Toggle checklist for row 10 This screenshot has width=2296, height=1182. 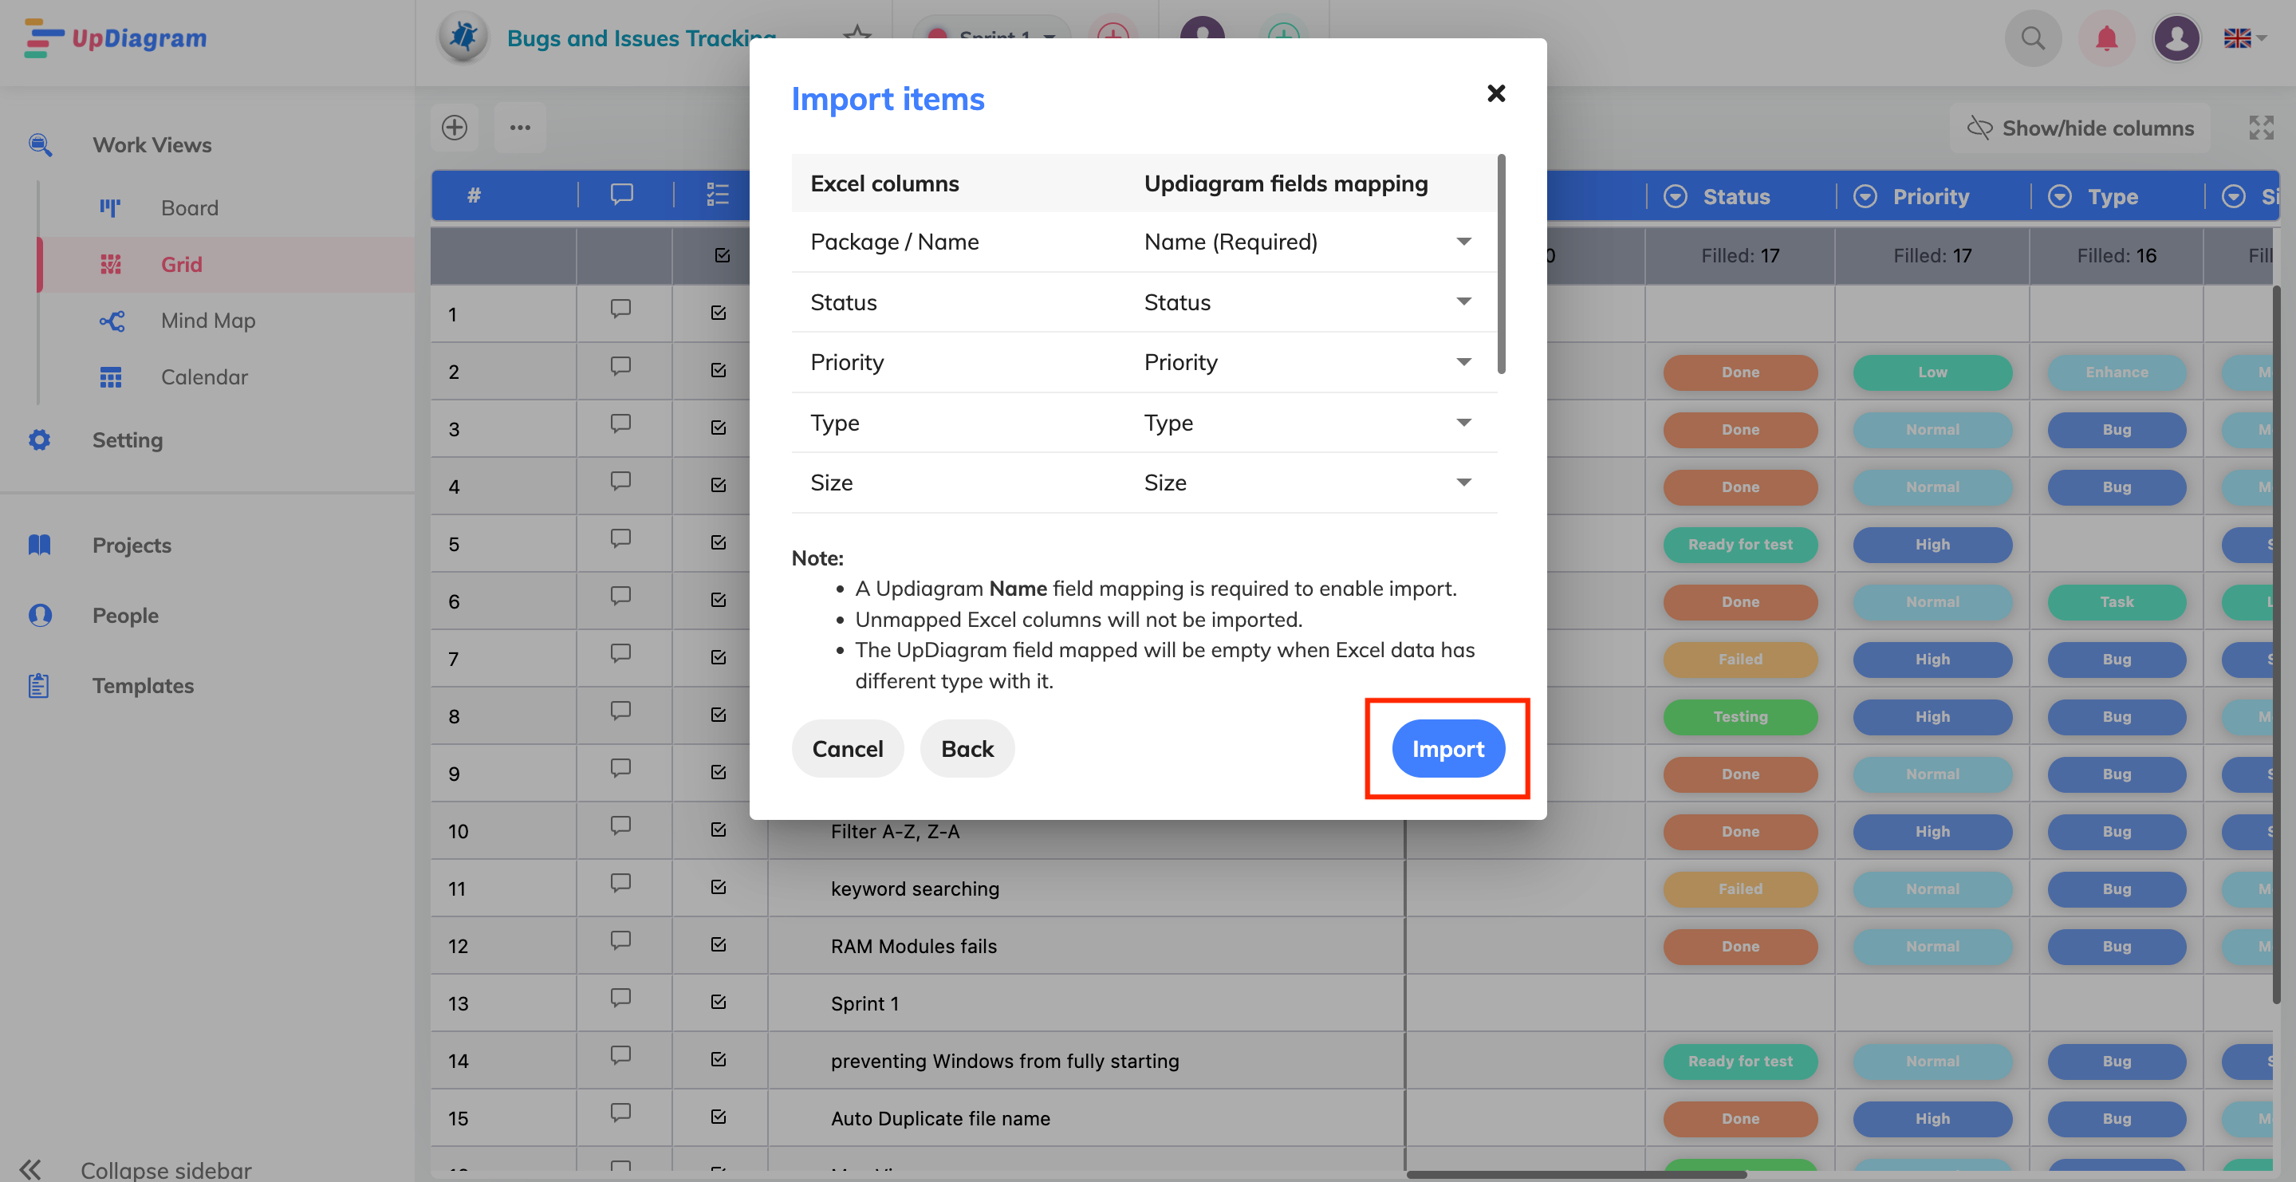719,829
